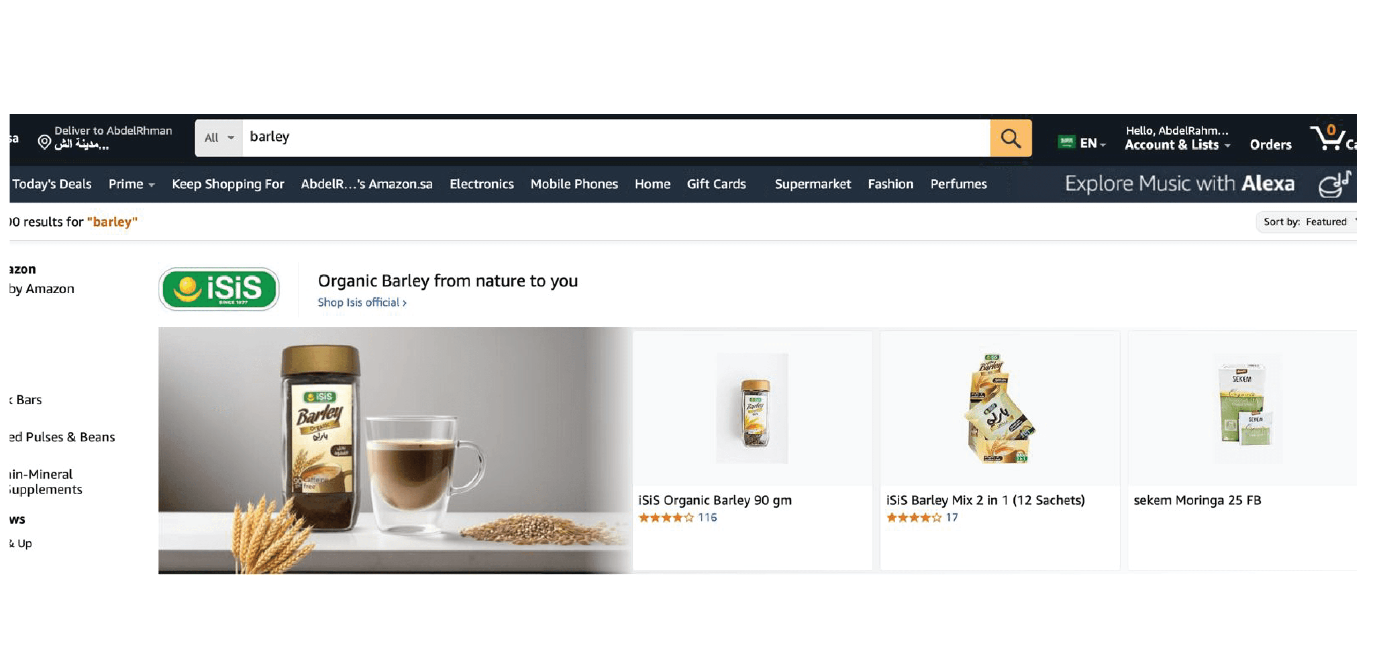
Task: Click the Alexa music speaker icon
Action: click(x=1334, y=184)
